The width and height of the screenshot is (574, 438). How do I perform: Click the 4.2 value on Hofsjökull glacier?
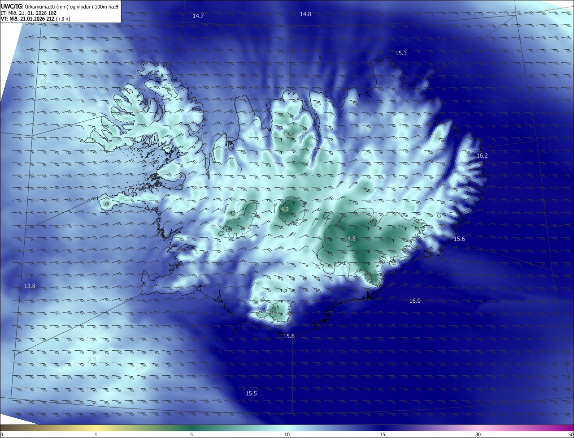coord(285,209)
